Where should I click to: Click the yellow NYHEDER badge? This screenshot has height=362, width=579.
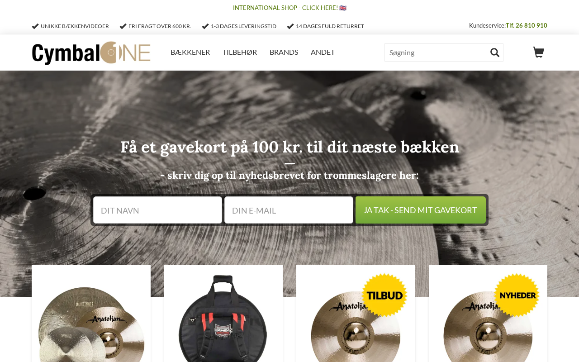coord(517,295)
